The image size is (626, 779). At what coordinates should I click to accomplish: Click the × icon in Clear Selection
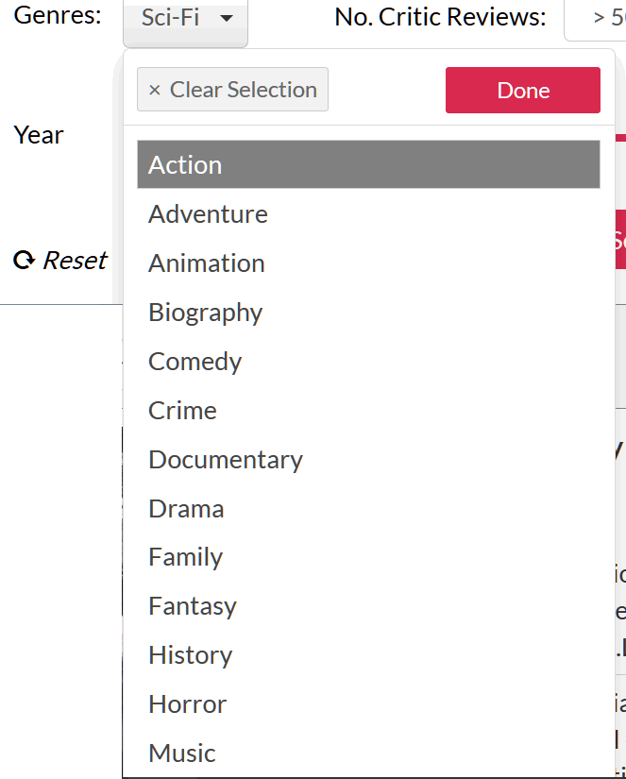pyautogui.click(x=155, y=90)
